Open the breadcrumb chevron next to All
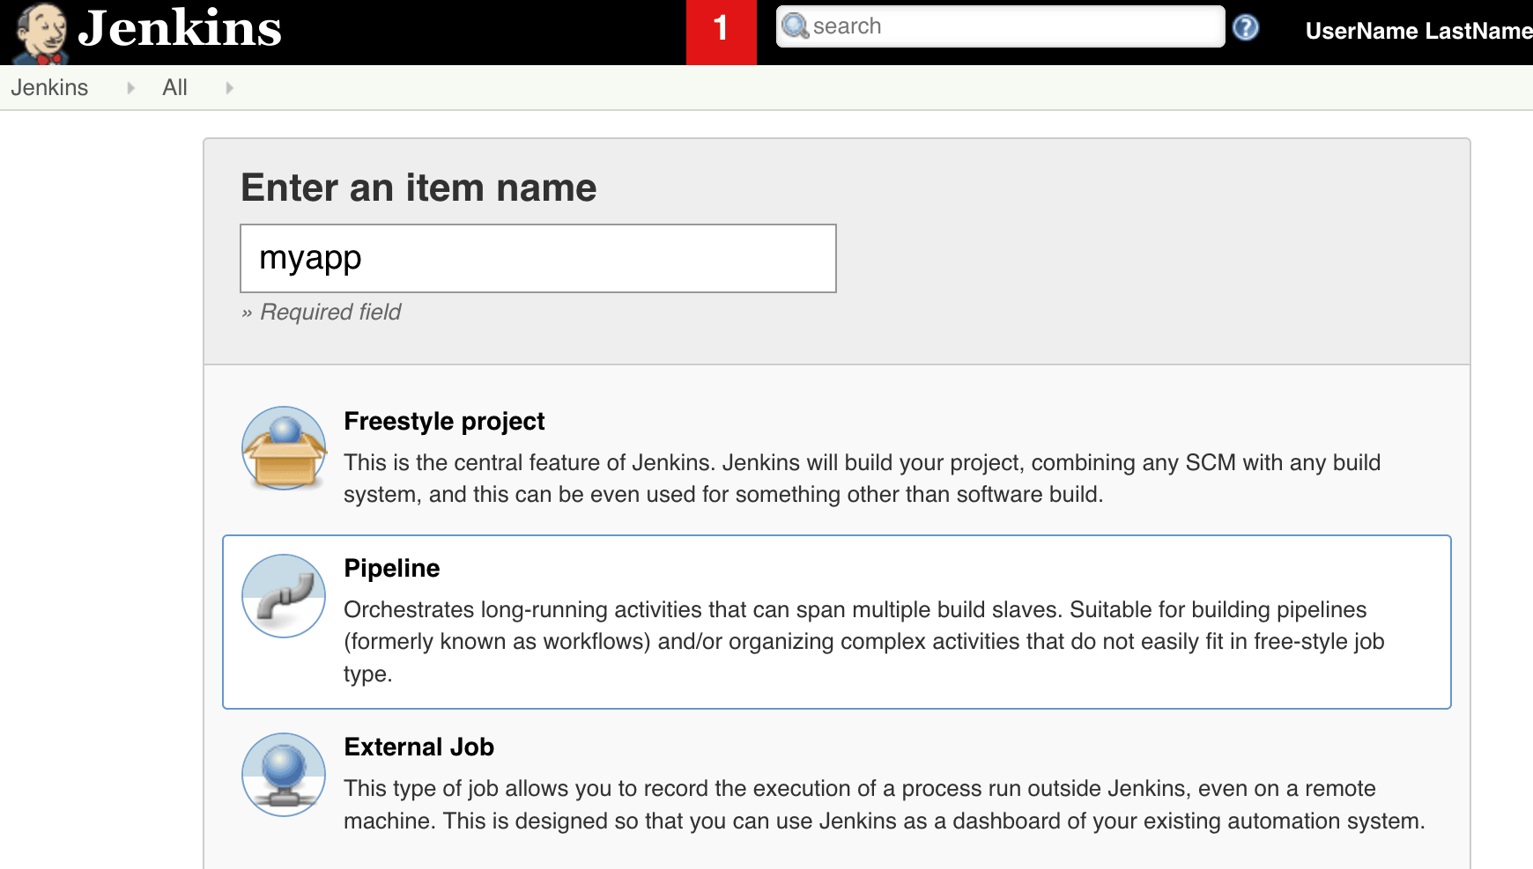The image size is (1533, 869). [229, 87]
